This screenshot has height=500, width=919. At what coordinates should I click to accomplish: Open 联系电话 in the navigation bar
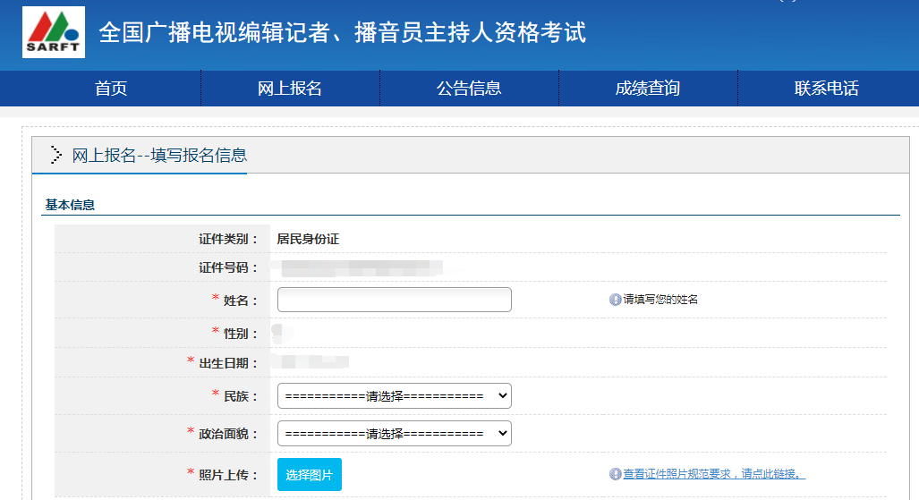[827, 89]
